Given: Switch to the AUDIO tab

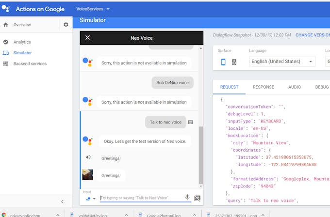Looking at the screenshot, I should tap(295, 87).
